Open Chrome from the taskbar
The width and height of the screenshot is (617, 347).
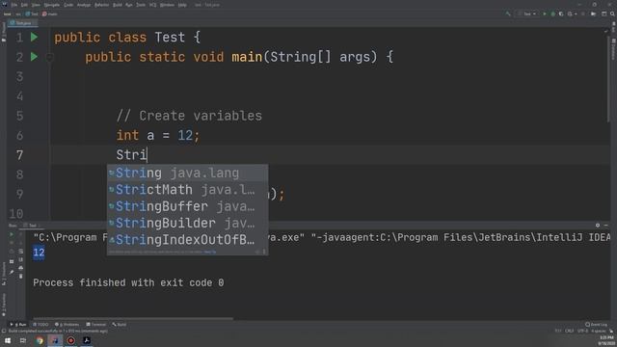(39, 340)
